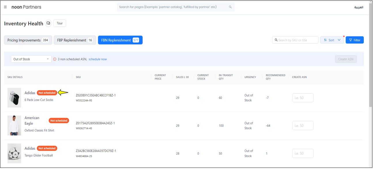
Task: Open the hamburger navigation menu
Action: pyautogui.click(x=5, y=7)
